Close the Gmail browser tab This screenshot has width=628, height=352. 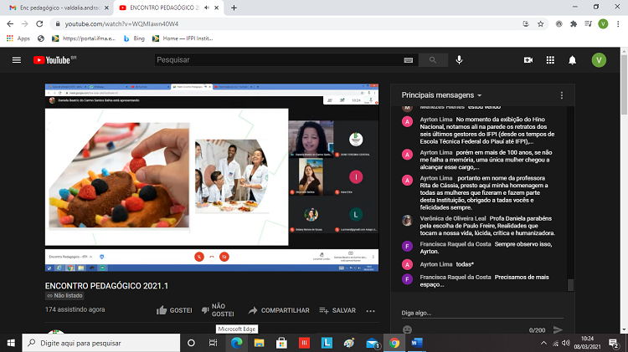point(106,8)
